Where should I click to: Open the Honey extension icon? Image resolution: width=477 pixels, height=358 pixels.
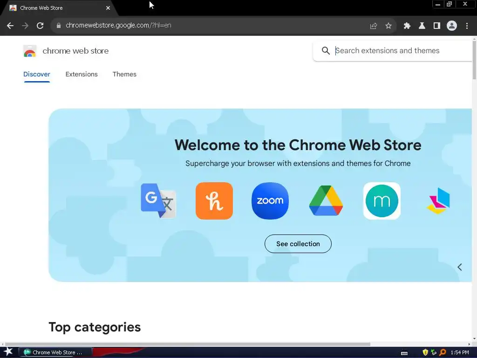[214, 200]
